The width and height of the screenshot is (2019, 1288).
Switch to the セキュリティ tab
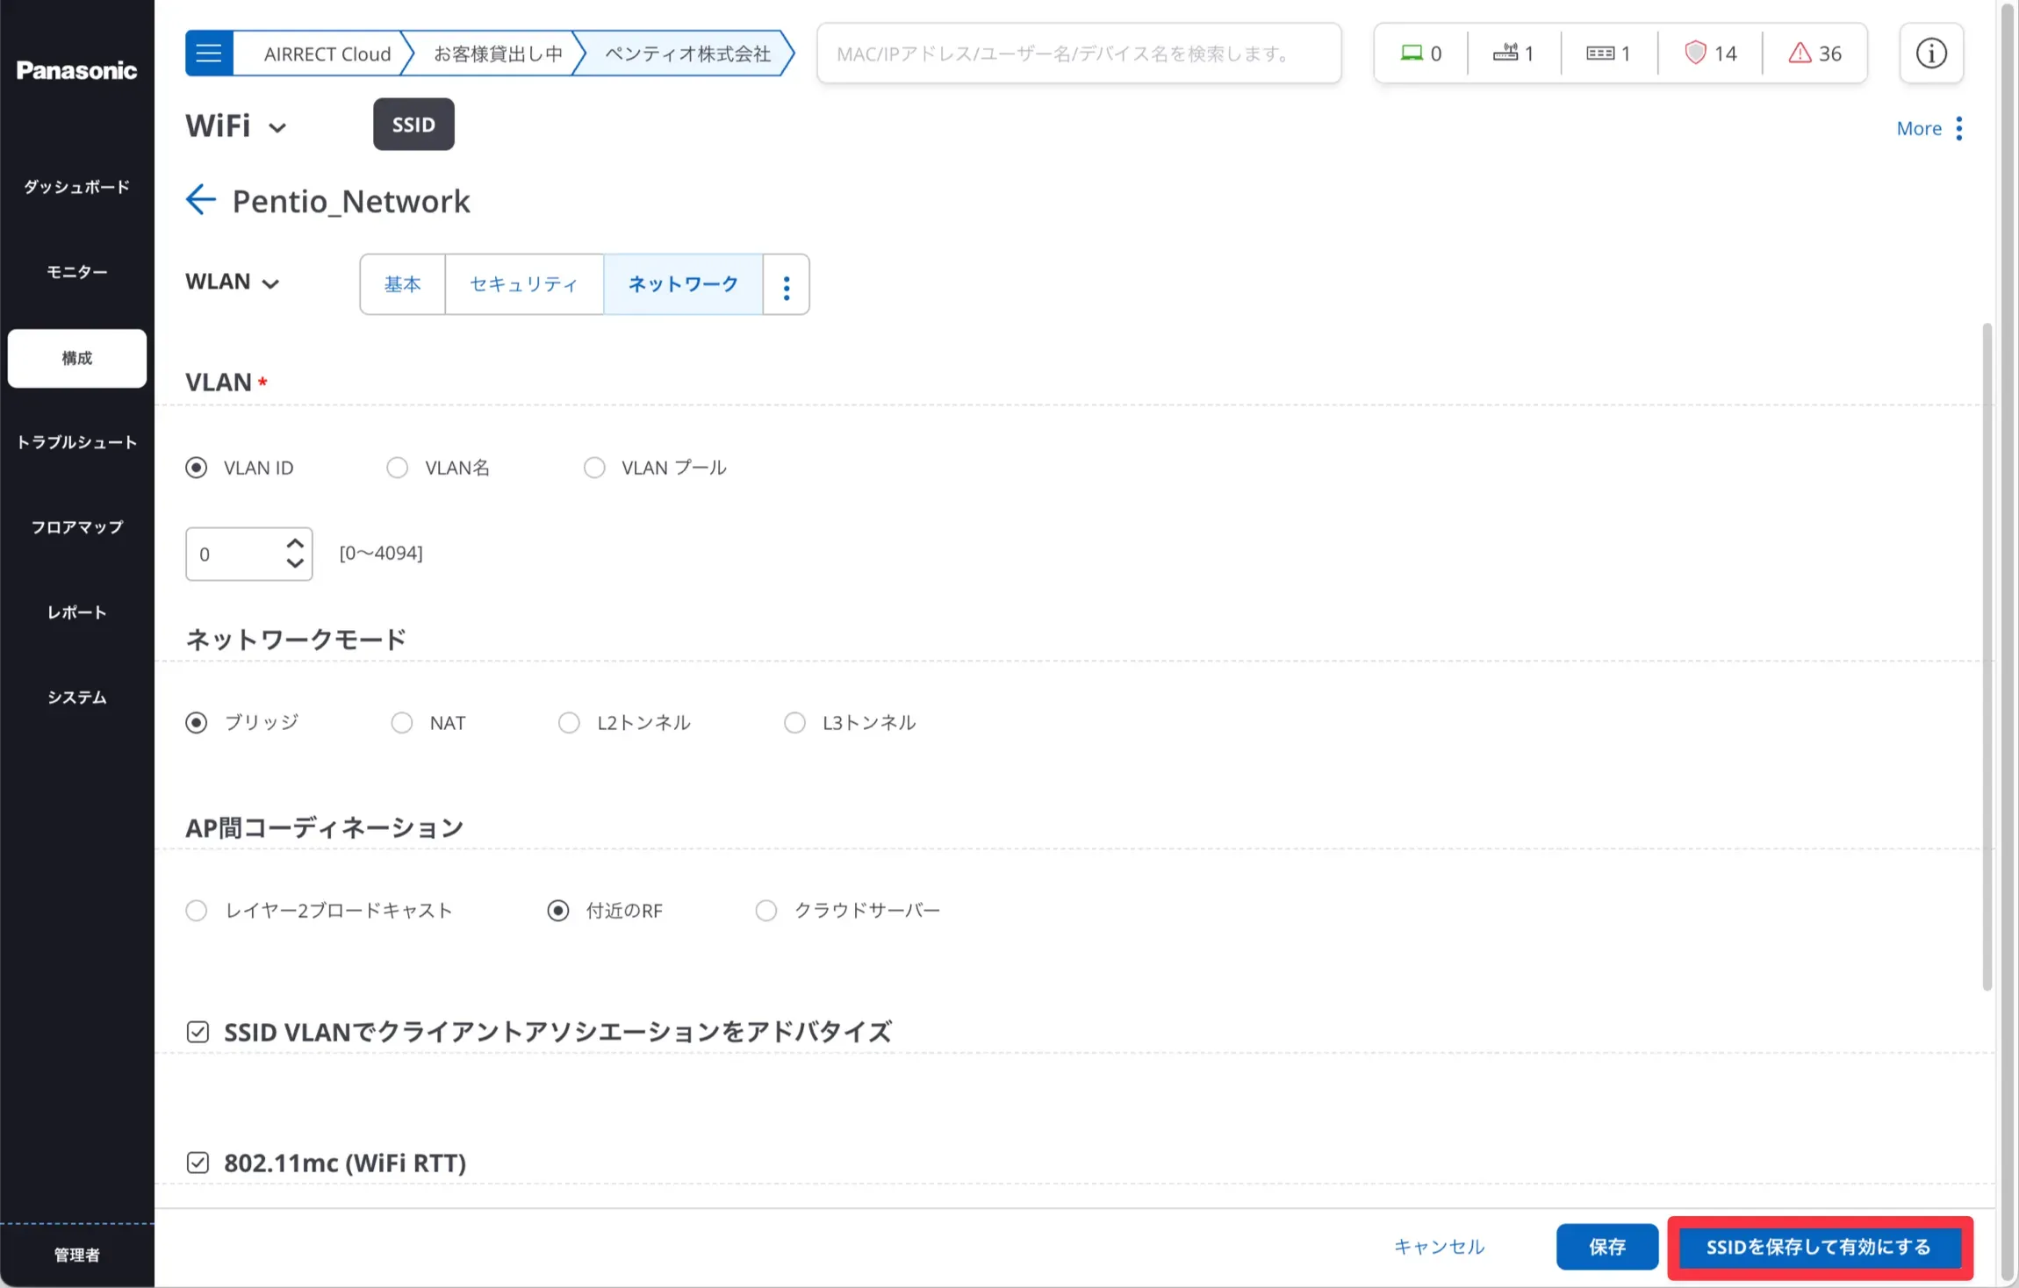pos(523,284)
